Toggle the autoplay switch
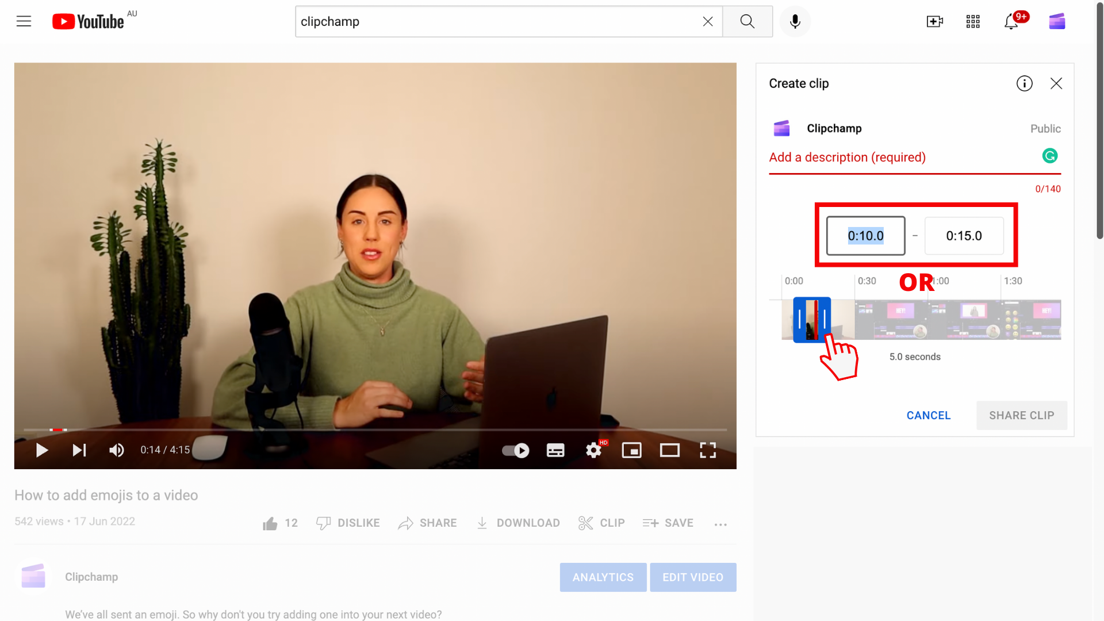The width and height of the screenshot is (1104, 621). pyautogui.click(x=515, y=450)
